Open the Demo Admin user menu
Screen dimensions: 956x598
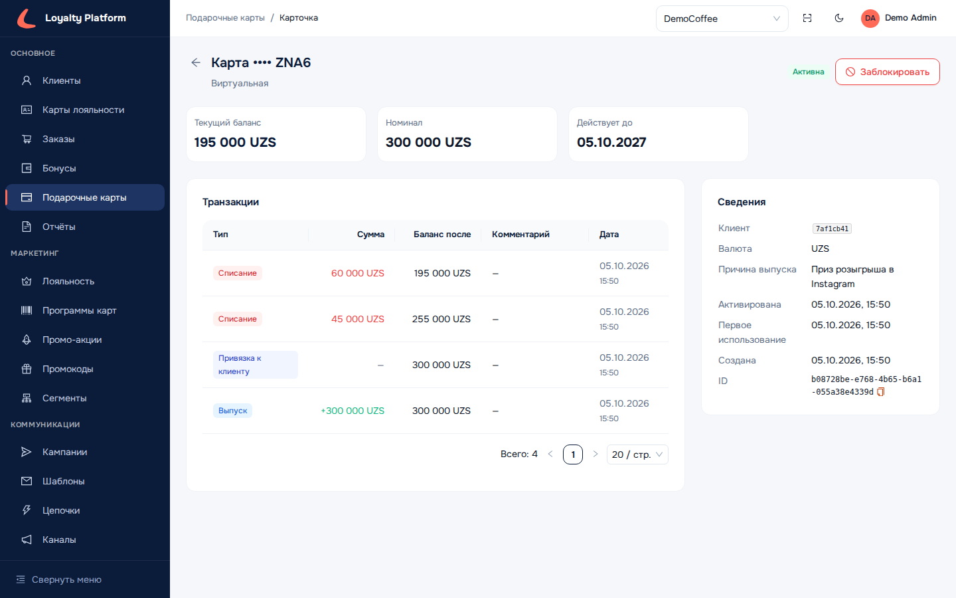tap(899, 18)
